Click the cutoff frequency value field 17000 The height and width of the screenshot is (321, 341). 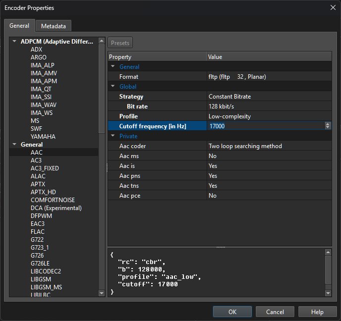pos(266,126)
